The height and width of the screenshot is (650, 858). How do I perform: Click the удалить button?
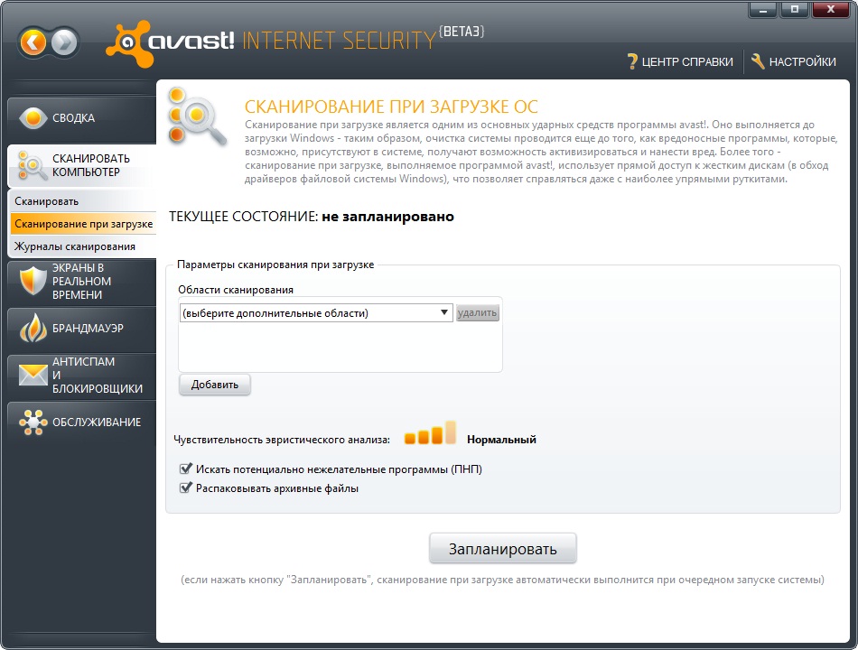[x=477, y=313]
